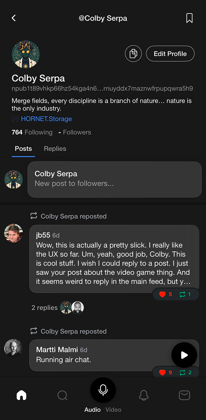This screenshot has height=420, width=206.
Task: Bookmark this profile with the bookmark icon
Action: [189, 18]
